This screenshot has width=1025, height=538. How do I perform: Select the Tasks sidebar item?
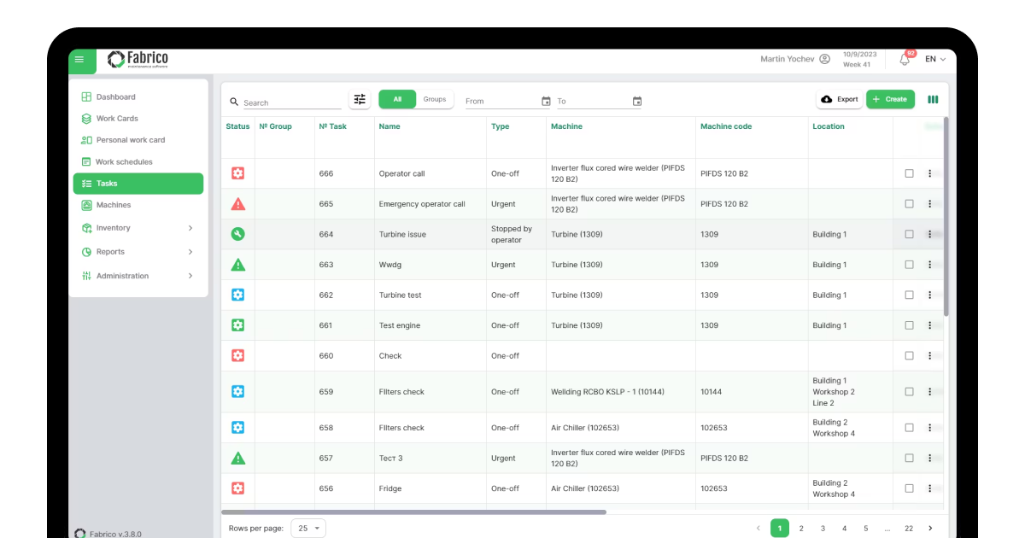point(138,184)
